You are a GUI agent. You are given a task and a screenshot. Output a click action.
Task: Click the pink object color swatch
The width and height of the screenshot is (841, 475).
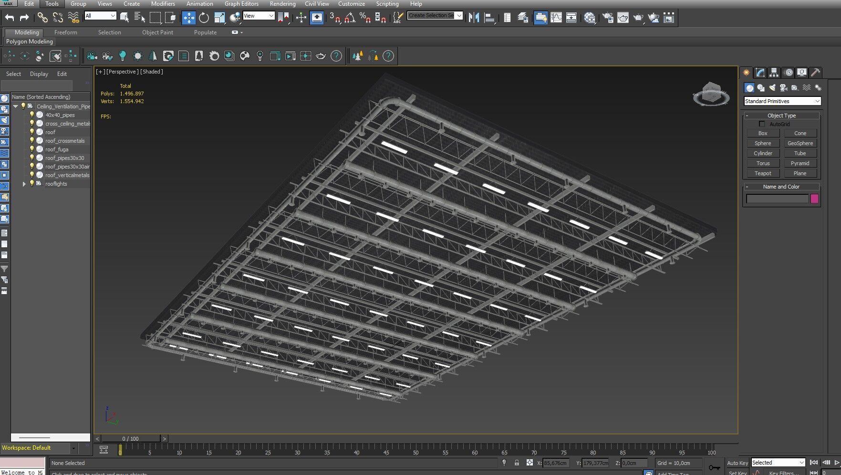814,199
